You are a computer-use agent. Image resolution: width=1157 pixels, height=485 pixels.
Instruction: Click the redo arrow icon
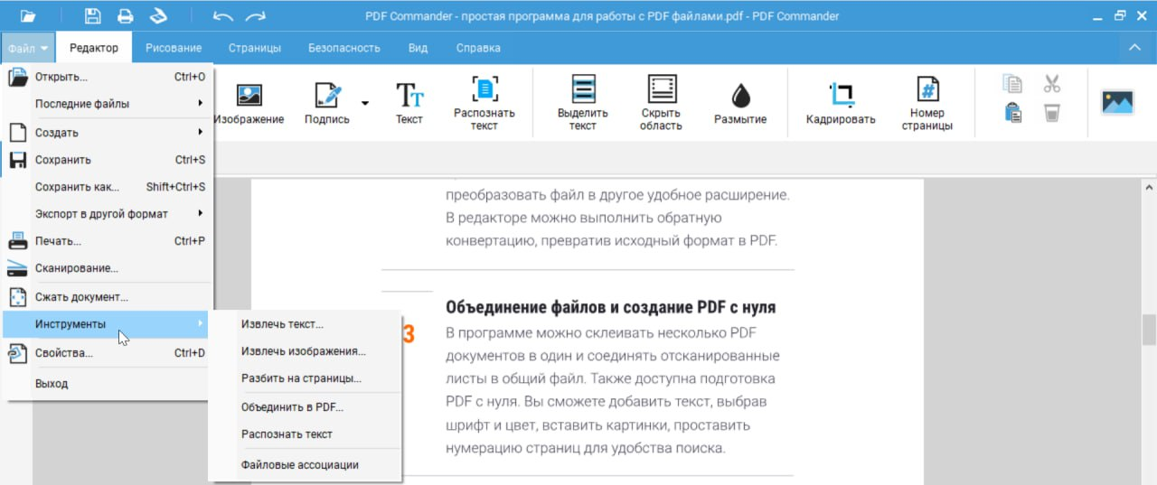click(256, 16)
